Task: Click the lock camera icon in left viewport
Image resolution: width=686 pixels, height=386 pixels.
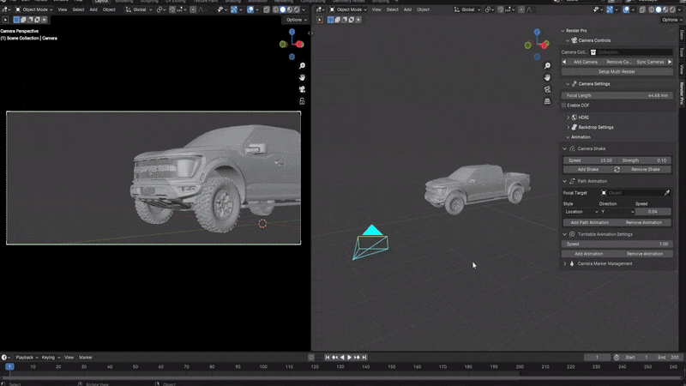Action: point(302,101)
